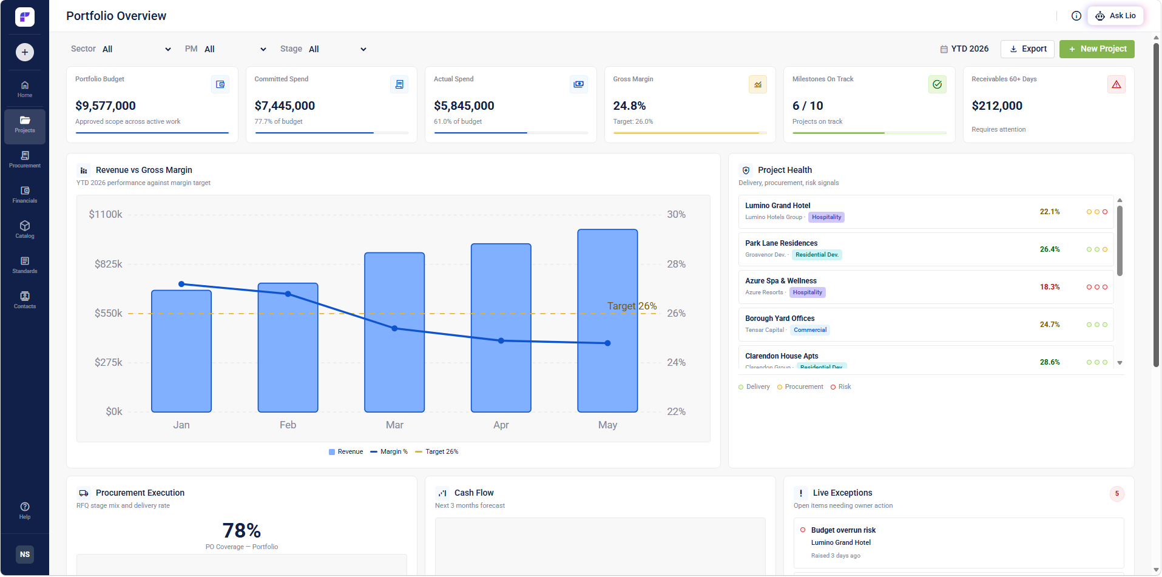Click the Actual Spend progress bar
The image size is (1162, 577).
coord(511,133)
